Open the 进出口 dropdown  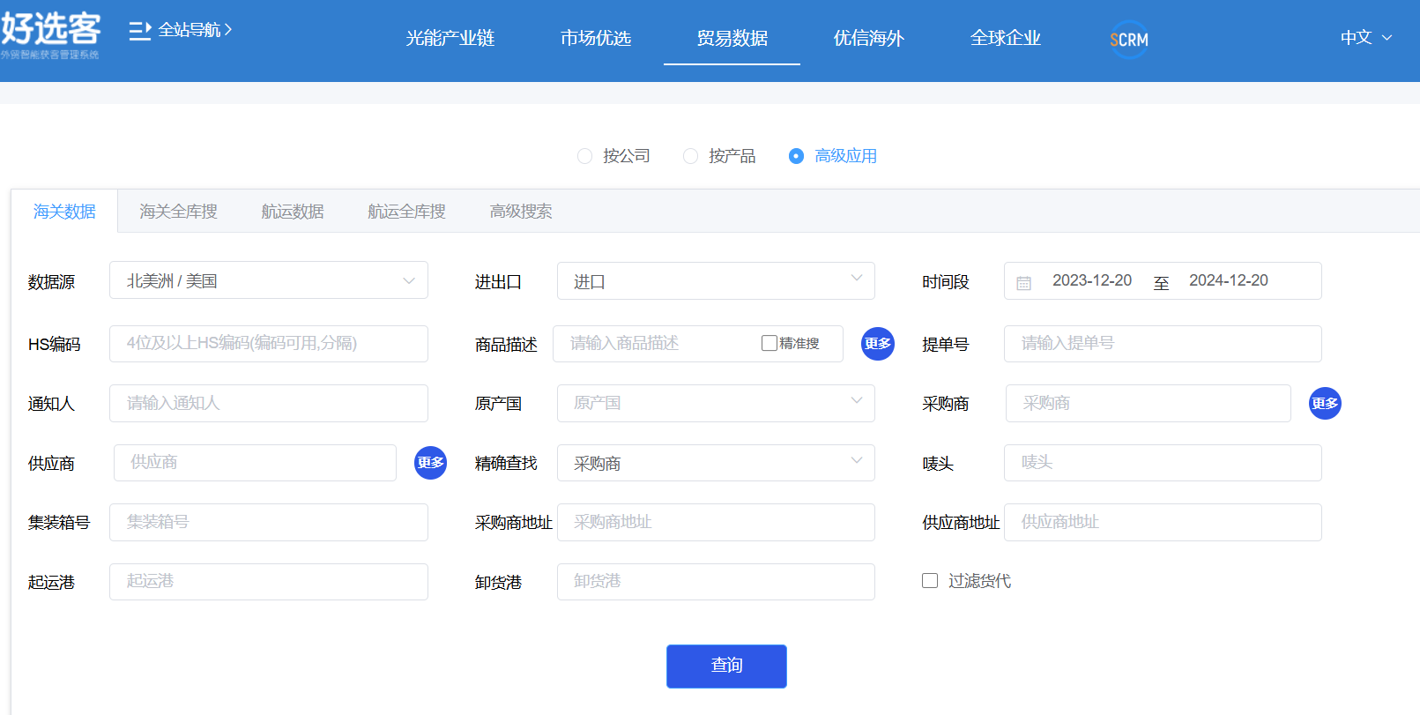pyautogui.click(x=715, y=281)
